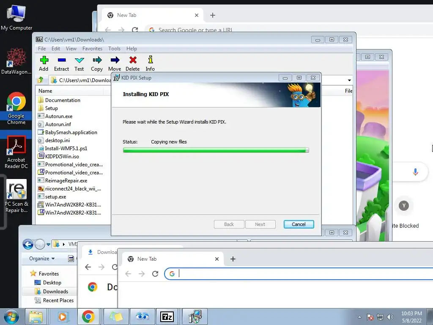This screenshot has width=433, height=325.
Task: Click the Explorer recent pages dropdown arrow
Action: 48,244
